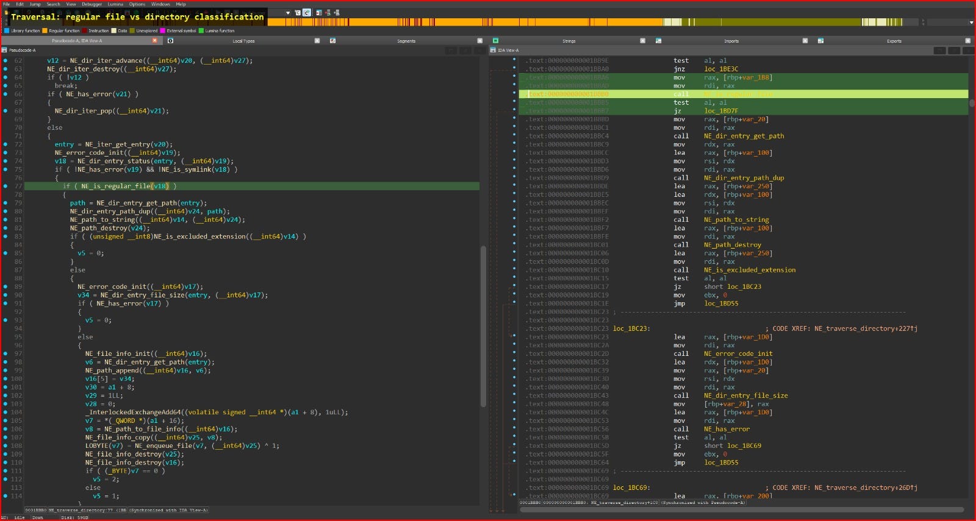The image size is (976, 521).
Task: Click the Pseudocode-A pane title icon
Action: (x=4, y=50)
